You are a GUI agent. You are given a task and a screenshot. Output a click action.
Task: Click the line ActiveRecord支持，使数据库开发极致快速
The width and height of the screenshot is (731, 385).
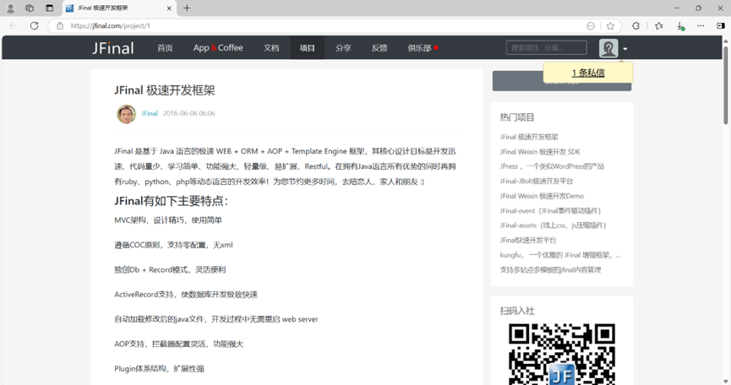(186, 294)
